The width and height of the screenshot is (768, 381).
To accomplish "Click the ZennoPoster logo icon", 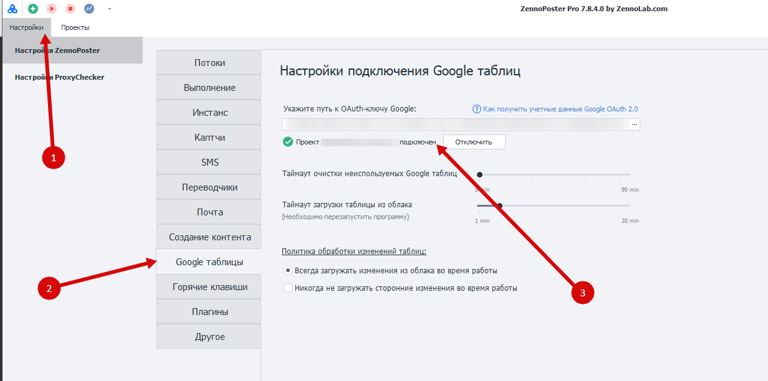I will [x=12, y=9].
